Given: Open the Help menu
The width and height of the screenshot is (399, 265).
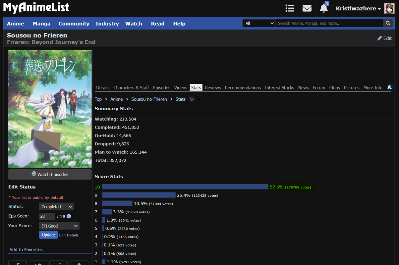Looking at the screenshot, I should [179, 24].
